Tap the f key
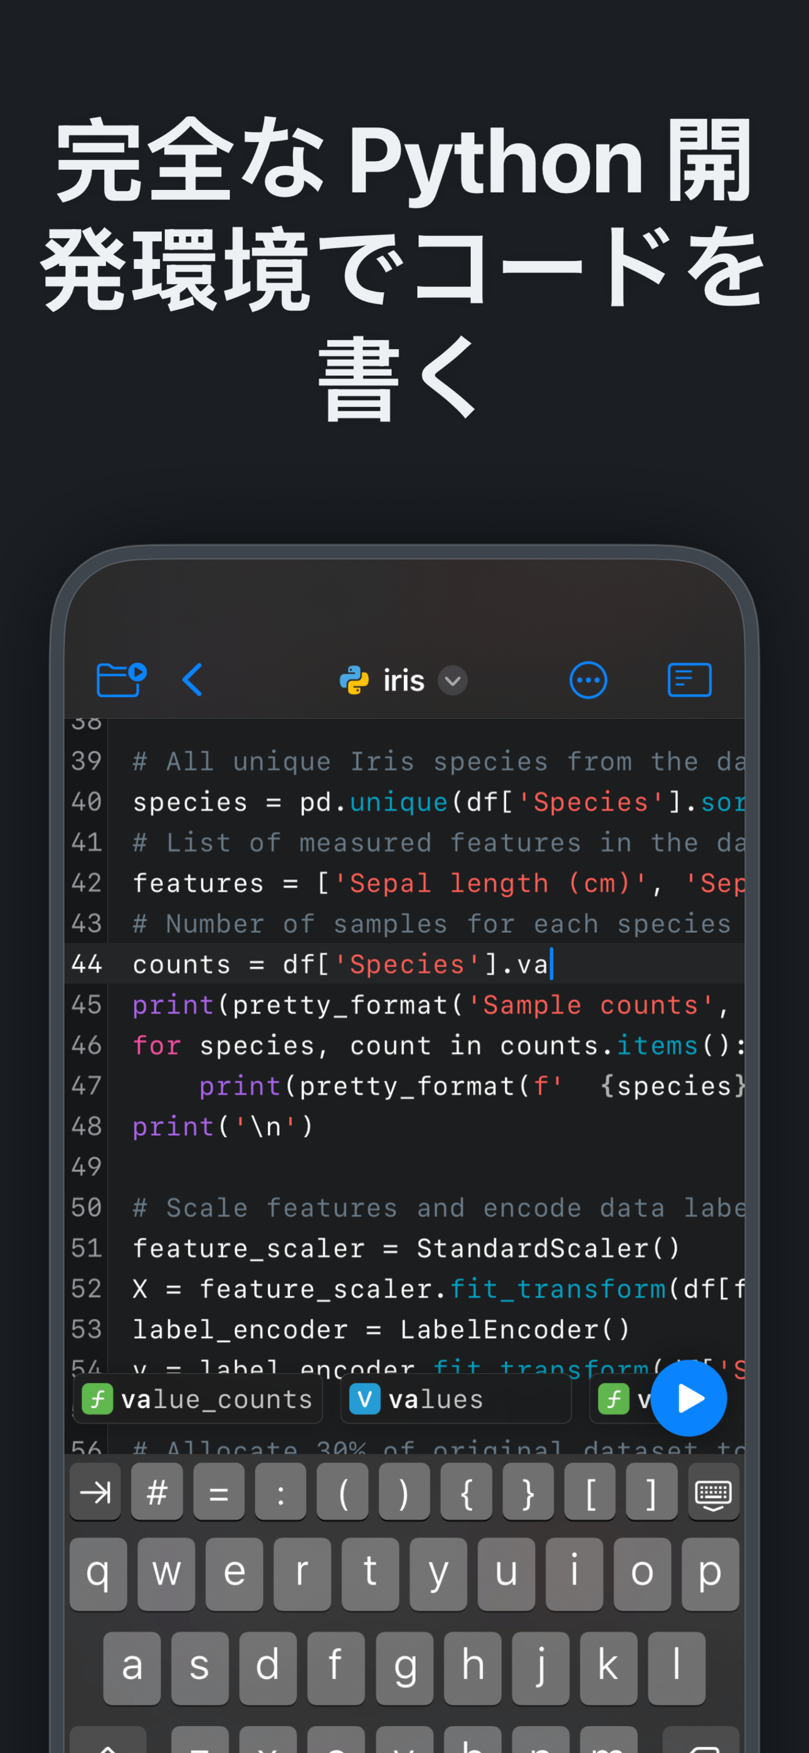Screen dimensions: 809x1753 [336, 1668]
